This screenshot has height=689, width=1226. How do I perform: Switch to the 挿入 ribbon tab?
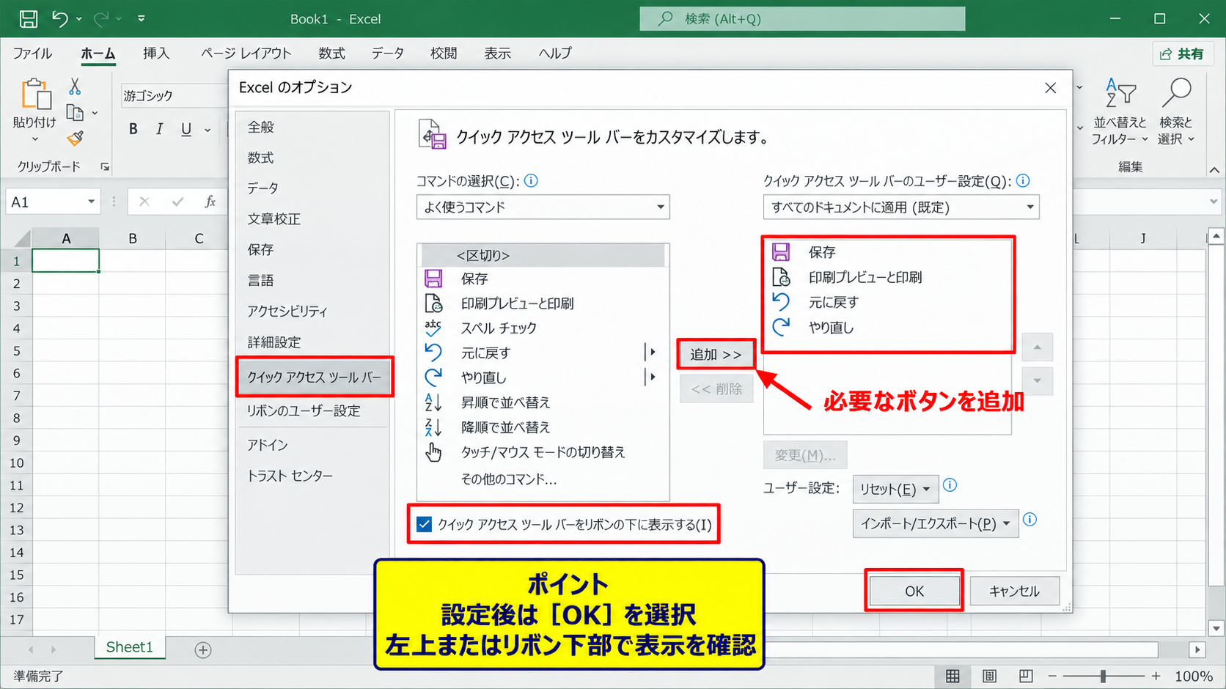pyautogui.click(x=156, y=54)
